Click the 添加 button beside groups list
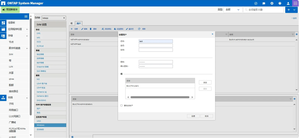Screen dimensions: 299x138 [205, 82]
